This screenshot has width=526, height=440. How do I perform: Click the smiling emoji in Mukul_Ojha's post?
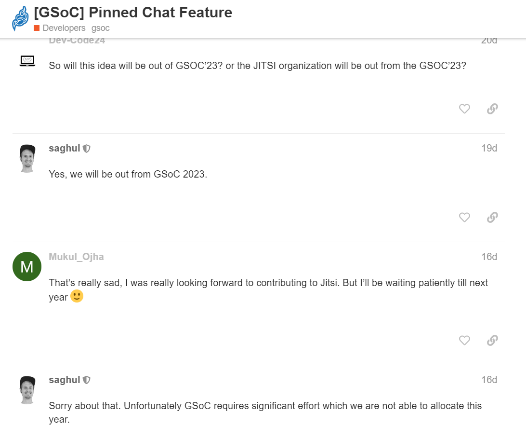point(77,296)
